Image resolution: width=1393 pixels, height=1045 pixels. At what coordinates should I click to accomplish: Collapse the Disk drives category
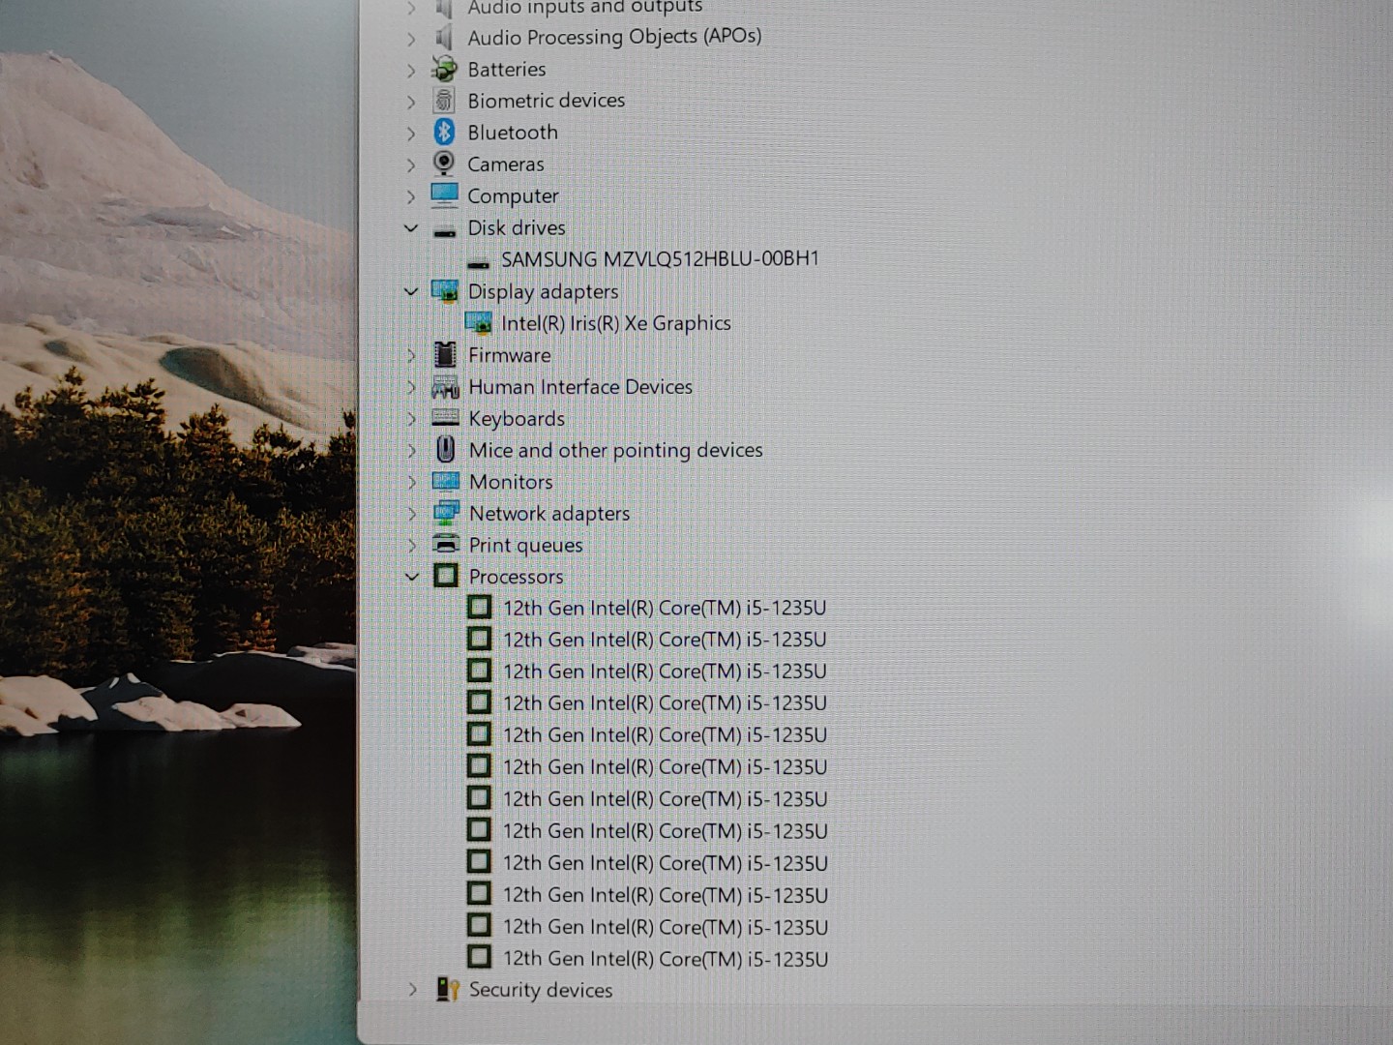pyautogui.click(x=411, y=228)
